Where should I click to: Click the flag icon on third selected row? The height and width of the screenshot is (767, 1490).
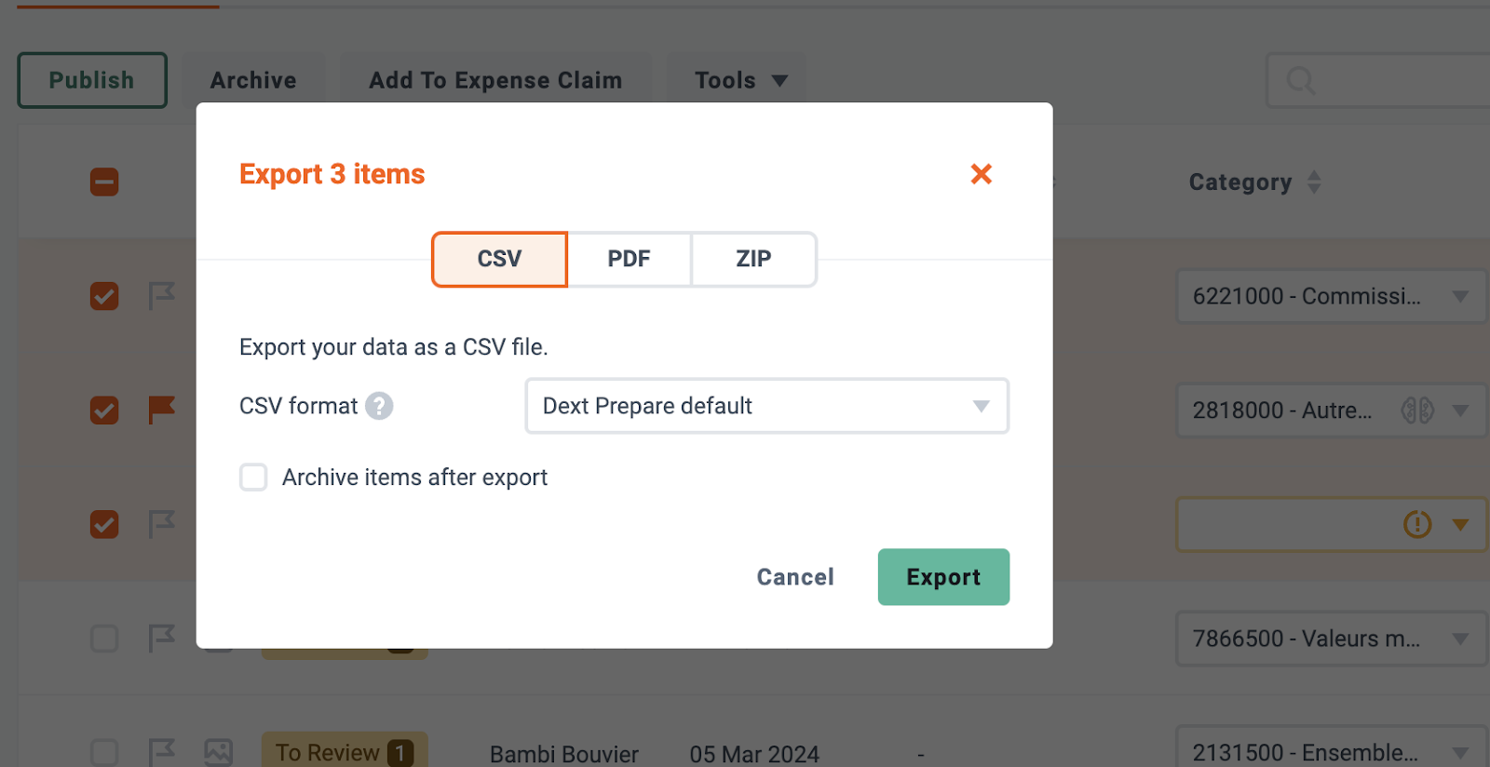161,524
